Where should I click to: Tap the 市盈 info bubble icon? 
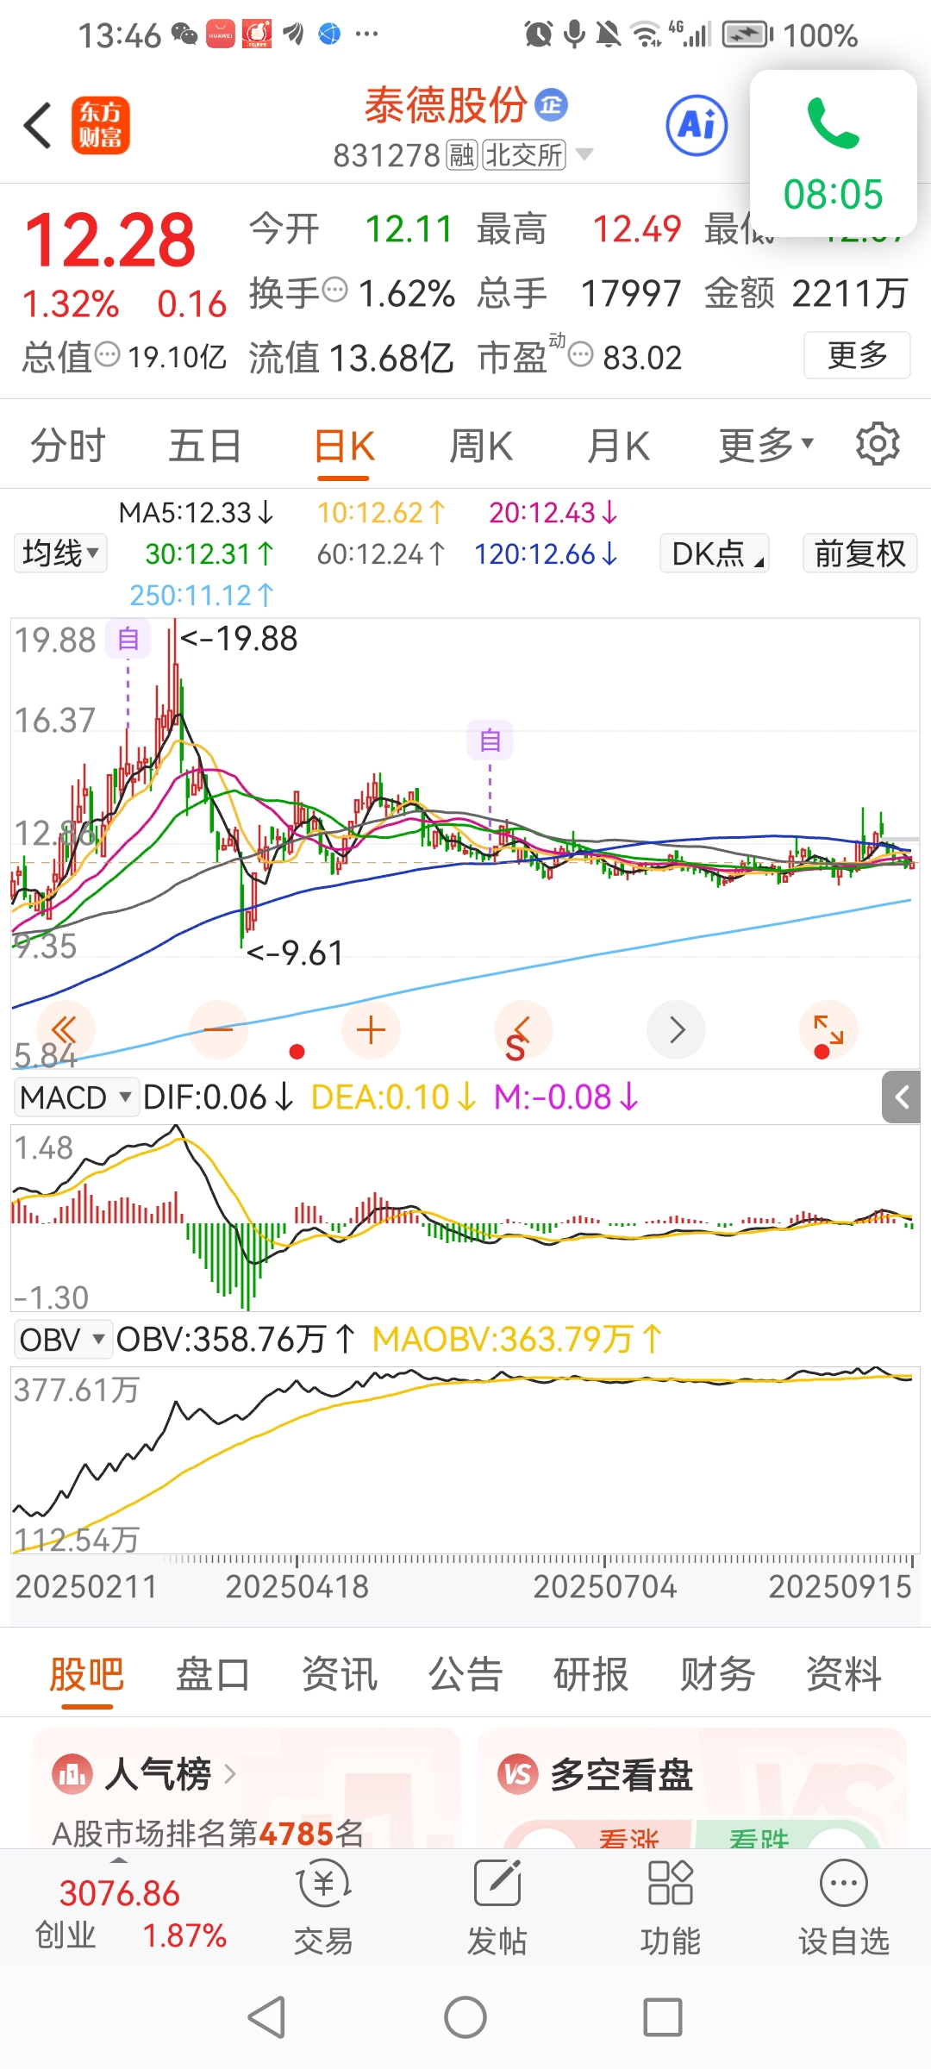[x=581, y=354]
